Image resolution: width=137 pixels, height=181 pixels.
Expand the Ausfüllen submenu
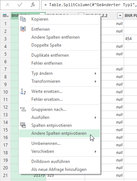(96, 117)
